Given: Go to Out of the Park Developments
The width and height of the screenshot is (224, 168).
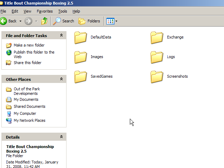Looking at the screenshot, I should (27, 91).
